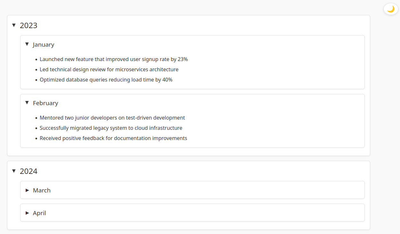The height and width of the screenshot is (234, 400).
Task: Open the April entry by its label
Action: click(x=39, y=213)
